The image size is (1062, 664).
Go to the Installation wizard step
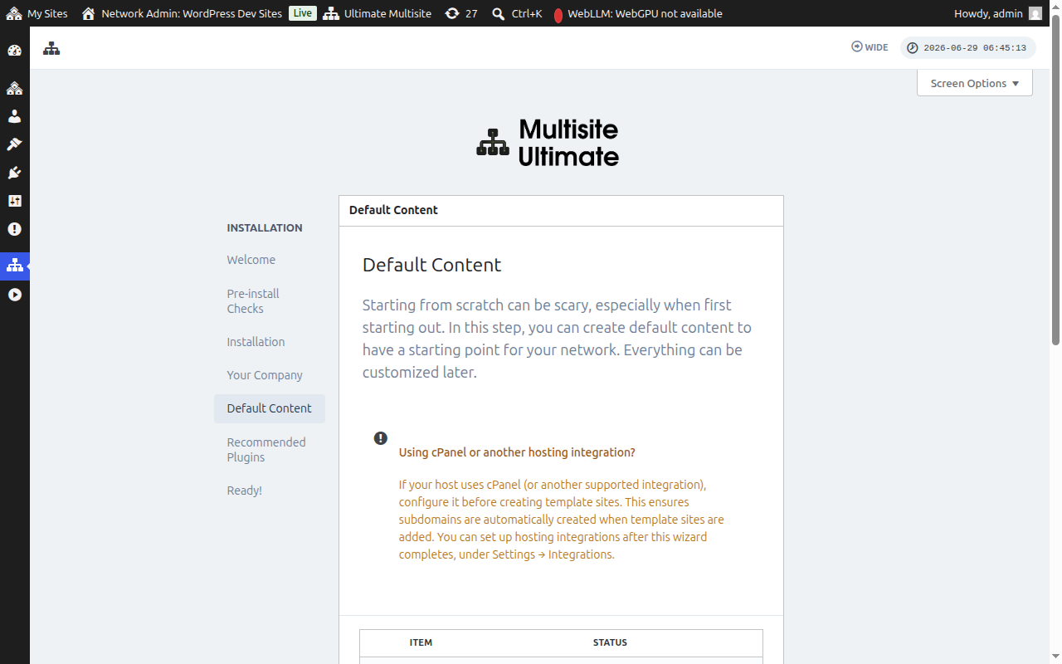point(256,342)
